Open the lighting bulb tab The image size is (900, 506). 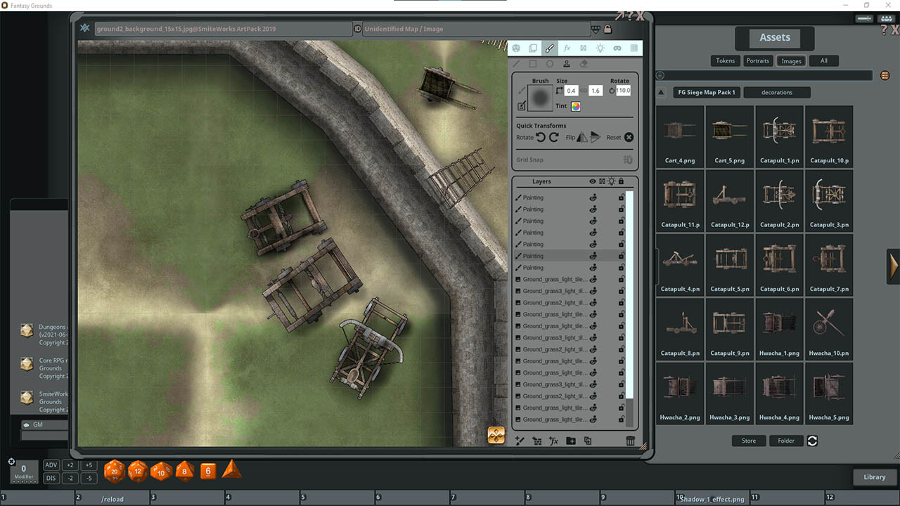pos(600,48)
